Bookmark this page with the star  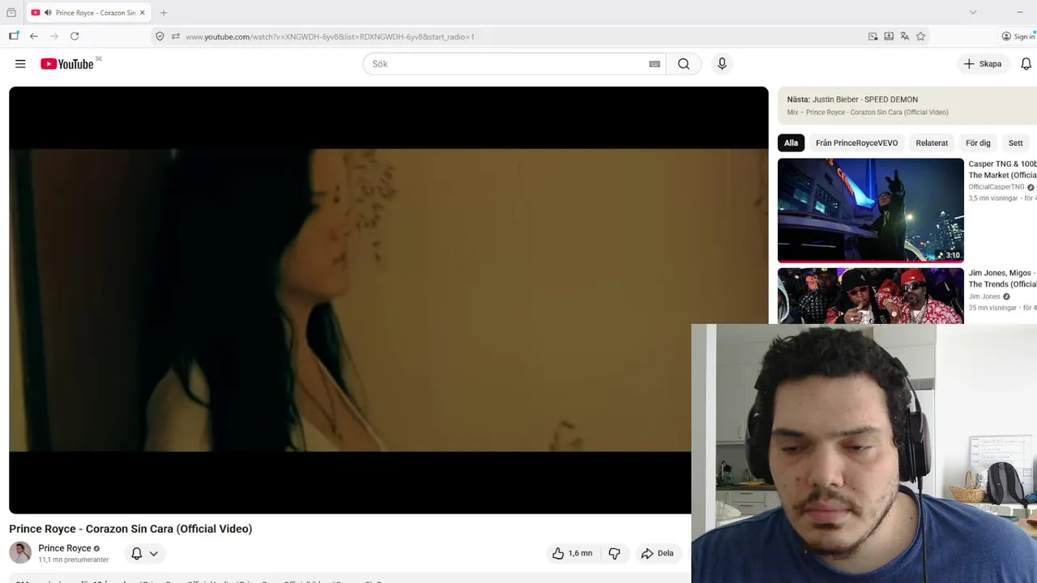[920, 36]
